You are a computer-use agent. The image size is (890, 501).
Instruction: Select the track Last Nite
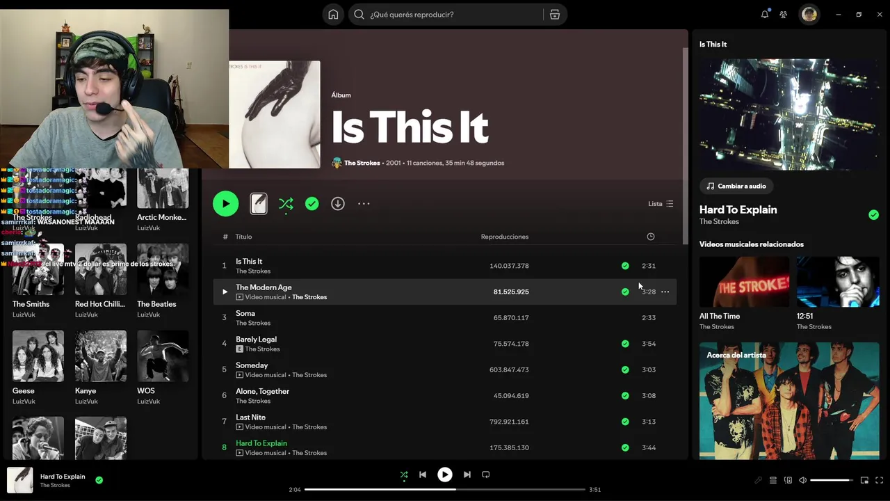click(x=445, y=422)
